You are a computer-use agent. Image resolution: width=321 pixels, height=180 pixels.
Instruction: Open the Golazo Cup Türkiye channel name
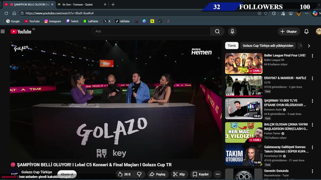coord(37,172)
